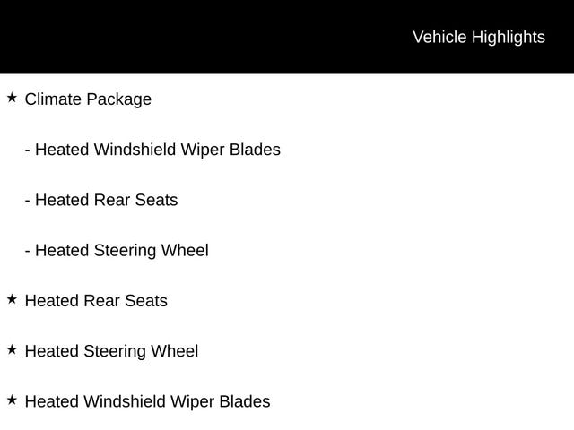
Task: Click the starred Heated Steering Wheel text
Action: click(111, 351)
